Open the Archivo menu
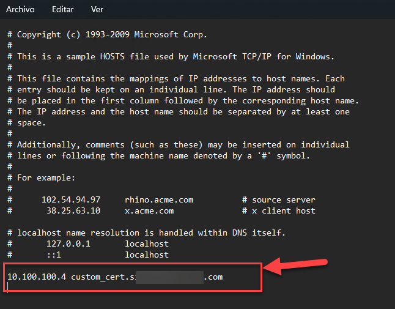395x309 pixels. (20, 10)
